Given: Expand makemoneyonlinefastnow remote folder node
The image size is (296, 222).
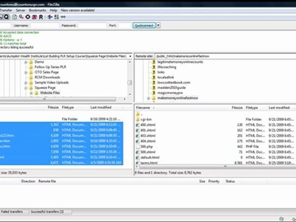Looking at the screenshot, I should click(149, 98).
